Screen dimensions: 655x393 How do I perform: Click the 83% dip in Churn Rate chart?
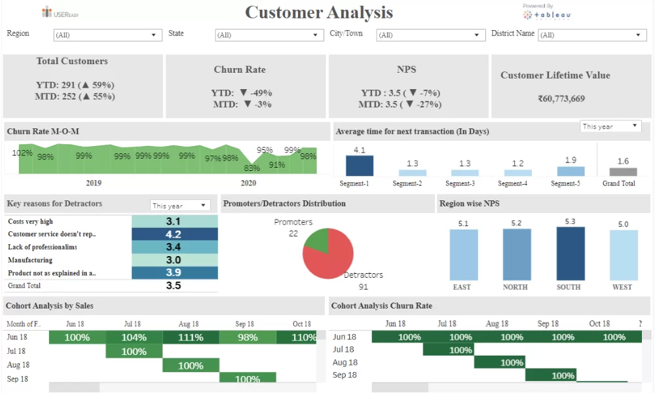(252, 168)
